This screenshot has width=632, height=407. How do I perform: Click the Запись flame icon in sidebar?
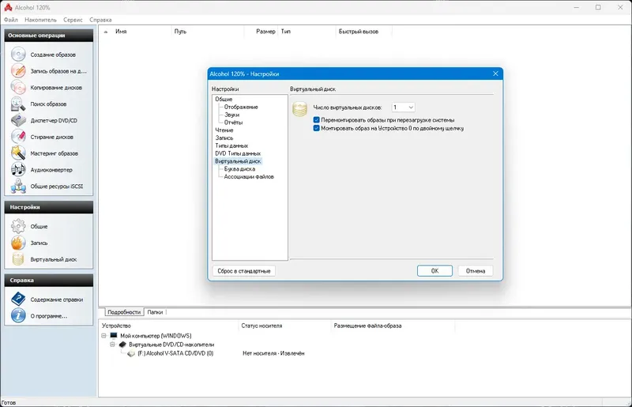(18, 243)
